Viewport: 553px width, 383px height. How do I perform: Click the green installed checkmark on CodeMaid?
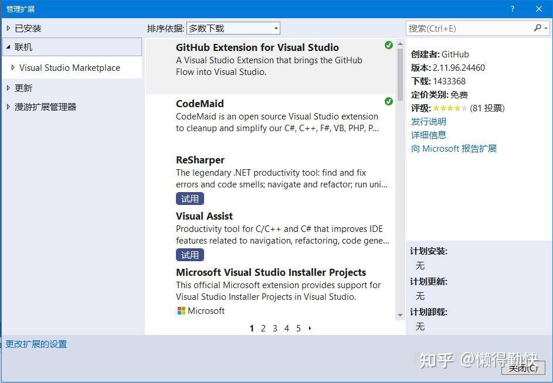point(389,101)
